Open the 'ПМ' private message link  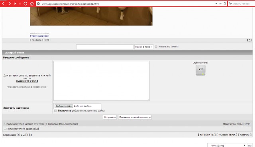[x=47, y=40]
